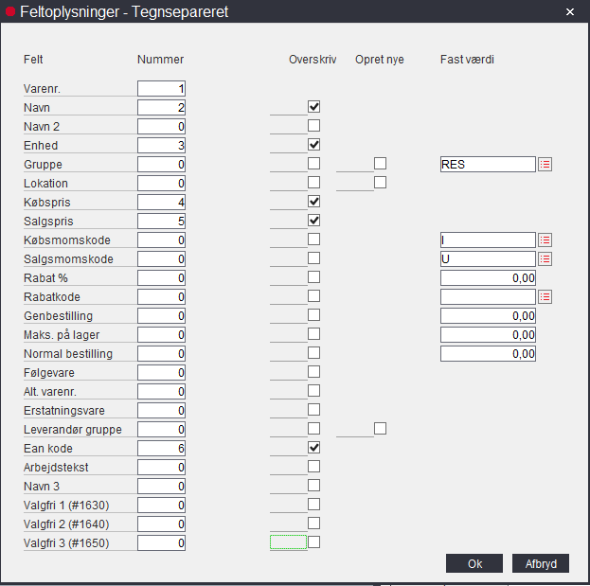This screenshot has height=586, width=590.
Task: Select the Købspris number input
Action: pos(161,202)
